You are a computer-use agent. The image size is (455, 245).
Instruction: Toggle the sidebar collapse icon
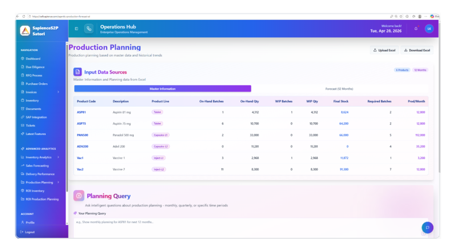click(76, 29)
